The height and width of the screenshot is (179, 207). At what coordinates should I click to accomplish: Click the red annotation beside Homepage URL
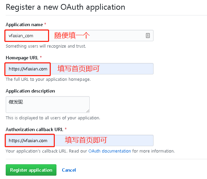(79, 69)
